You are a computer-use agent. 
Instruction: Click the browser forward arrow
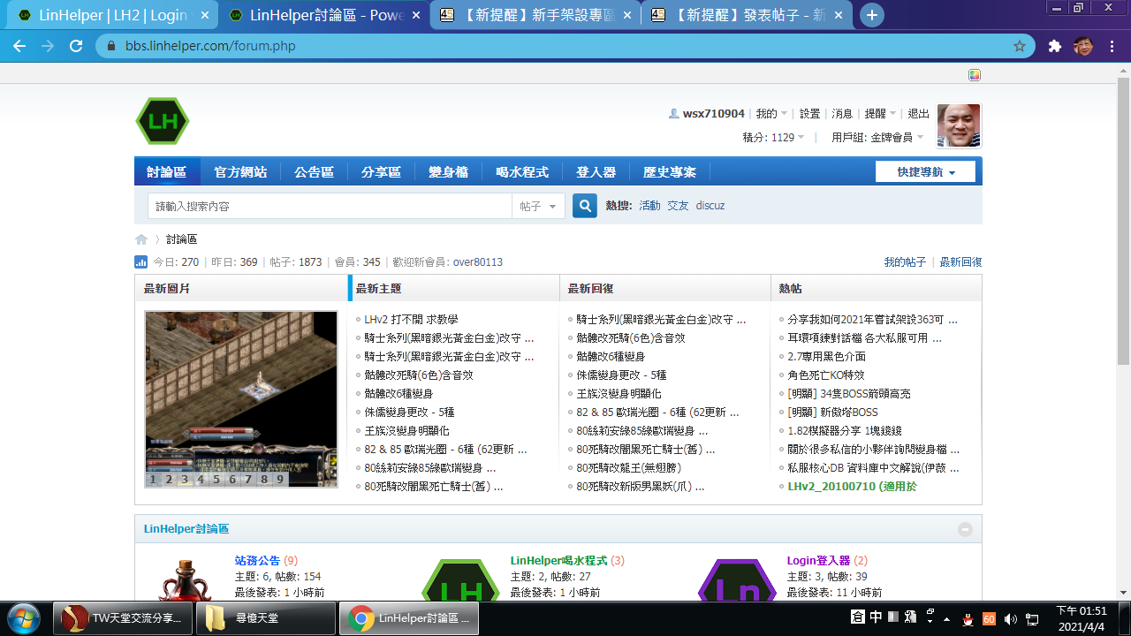click(x=48, y=46)
